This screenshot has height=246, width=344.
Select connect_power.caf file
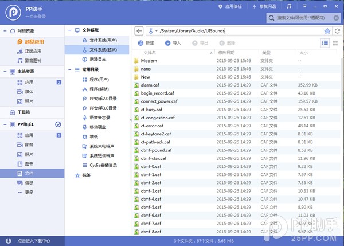click(236, 101)
